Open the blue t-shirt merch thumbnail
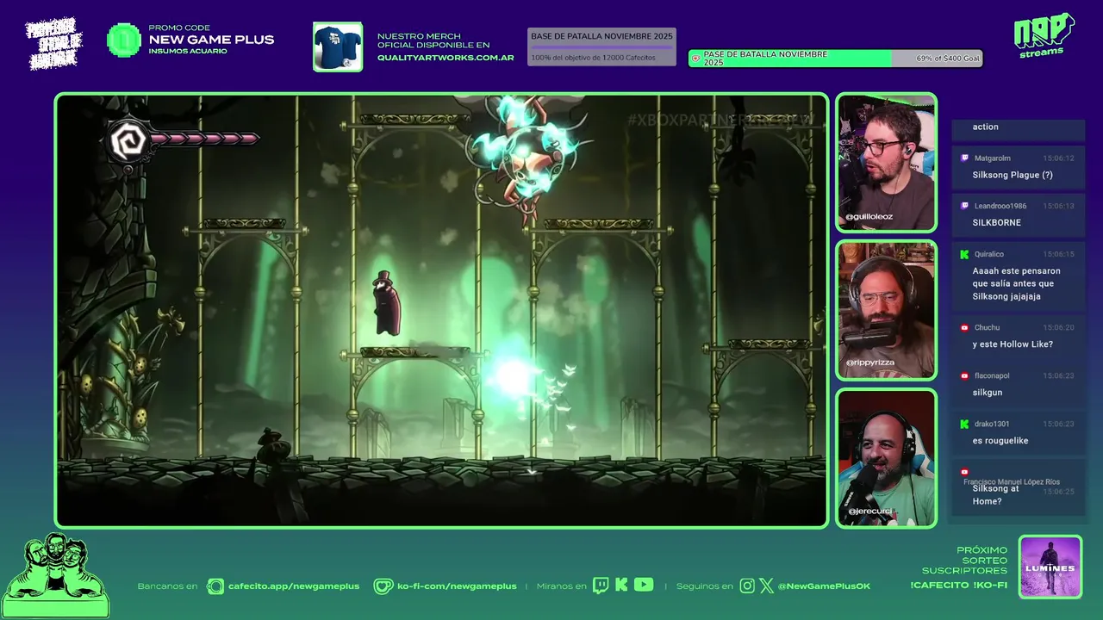The height and width of the screenshot is (620, 1103). (x=338, y=46)
